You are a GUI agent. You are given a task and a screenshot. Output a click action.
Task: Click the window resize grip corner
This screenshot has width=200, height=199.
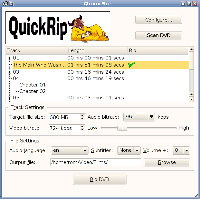click(x=197, y=196)
